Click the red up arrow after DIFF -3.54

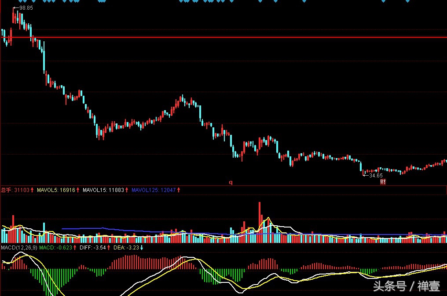click(x=109, y=248)
